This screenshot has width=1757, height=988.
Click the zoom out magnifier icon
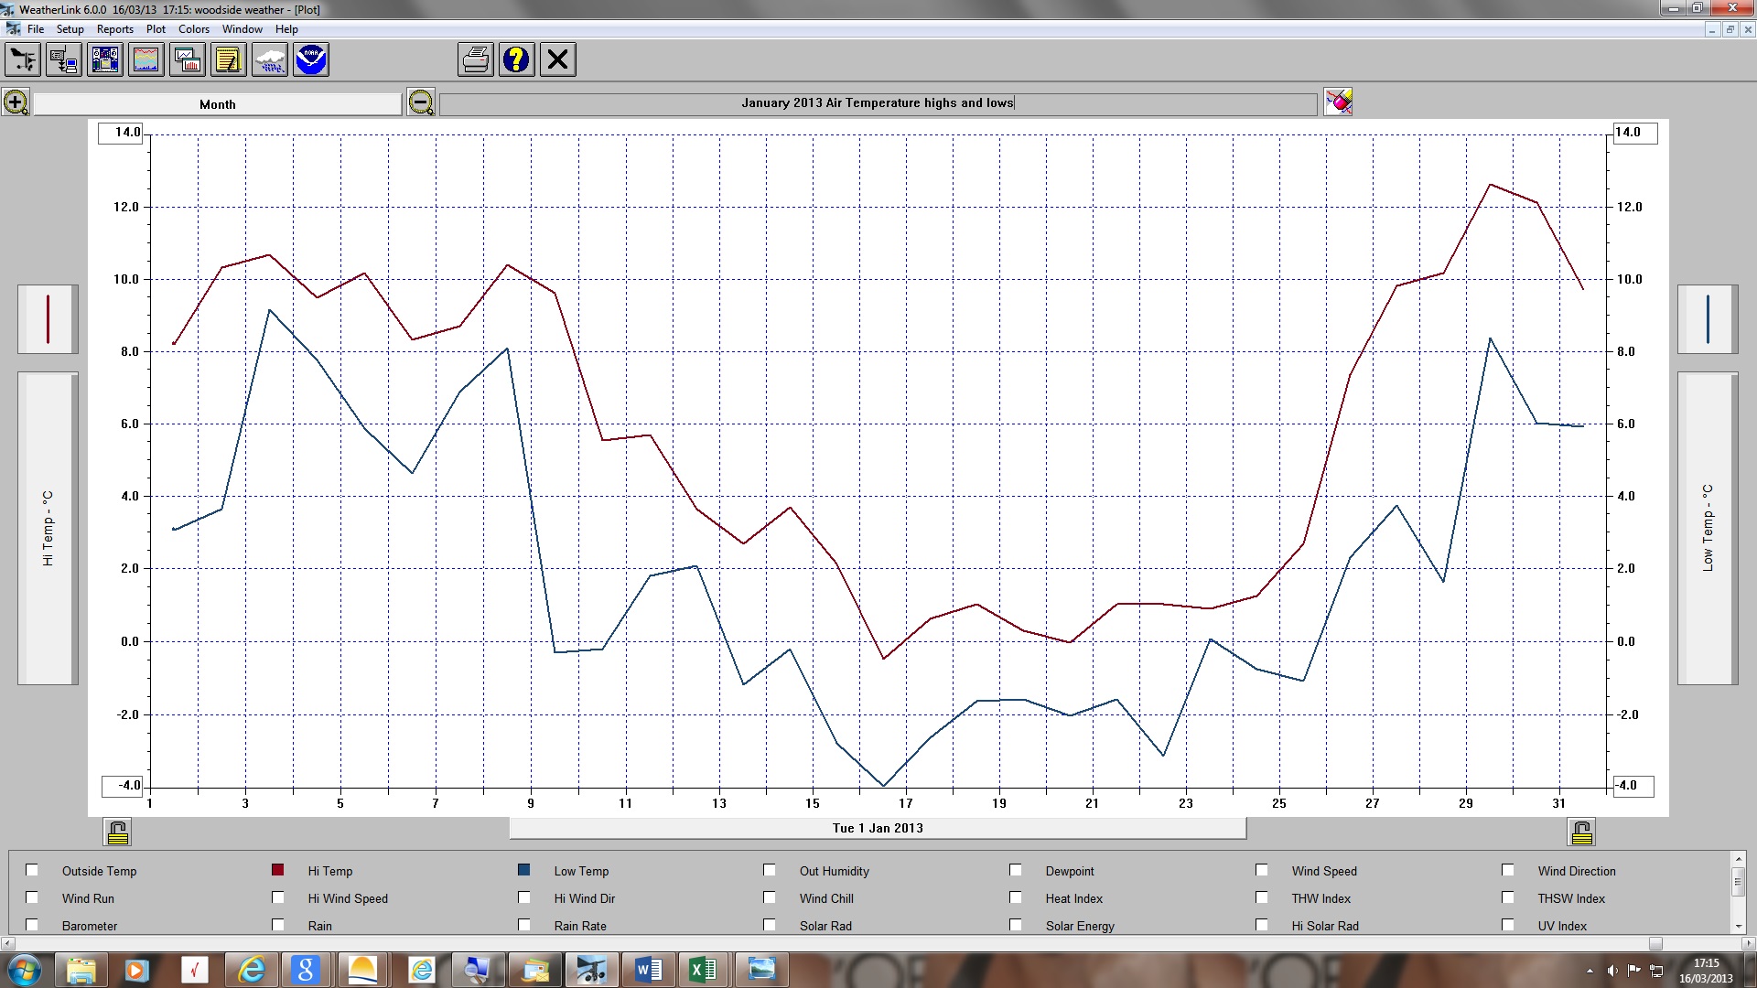pyautogui.click(x=421, y=102)
